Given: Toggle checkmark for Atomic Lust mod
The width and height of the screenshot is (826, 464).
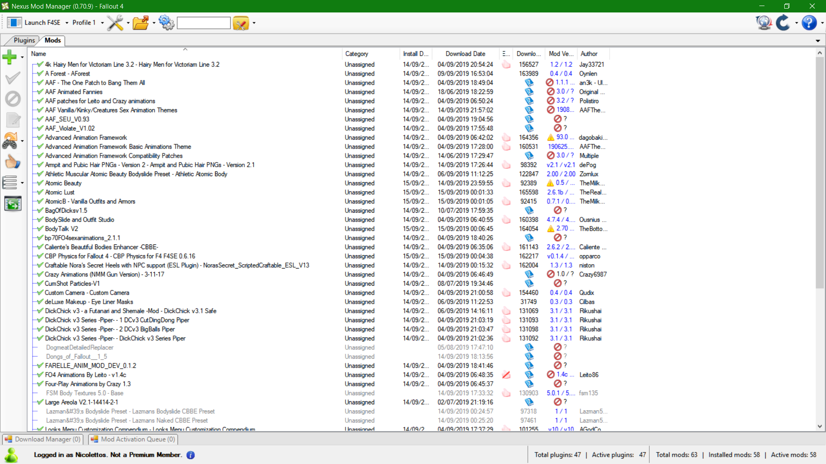Looking at the screenshot, I should (x=40, y=192).
